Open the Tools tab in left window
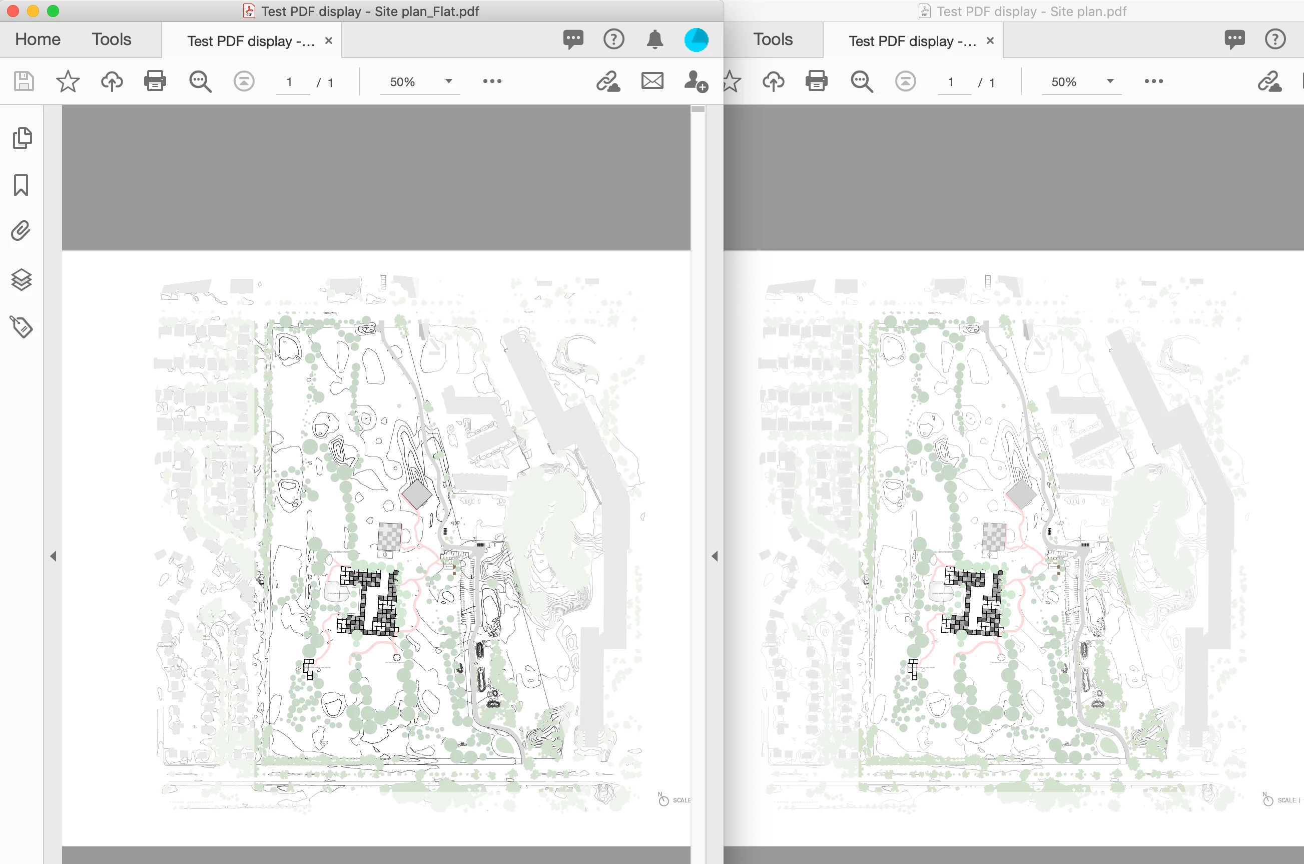Screen dimensions: 1304x864 (111, 40)
